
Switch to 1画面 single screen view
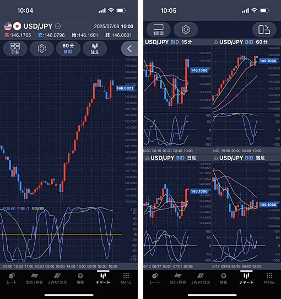pos(158,30)
